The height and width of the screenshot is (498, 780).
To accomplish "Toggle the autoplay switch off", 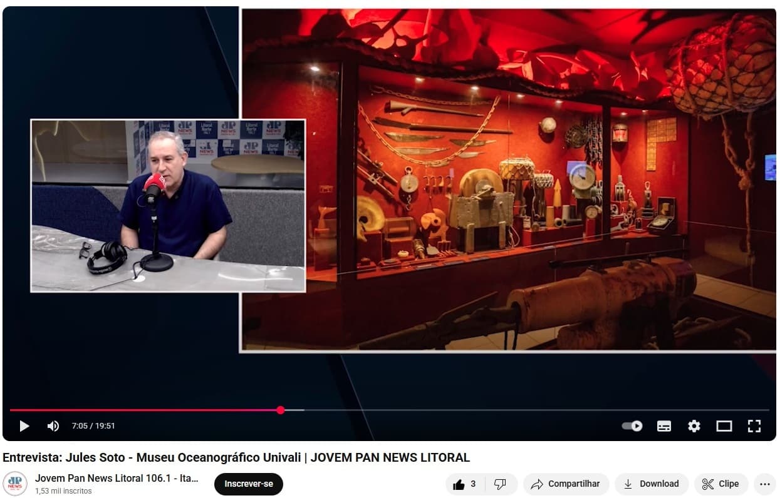I will click(632, 425).
